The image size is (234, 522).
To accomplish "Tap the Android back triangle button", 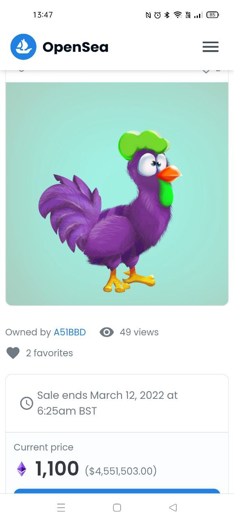I will 173,508.
